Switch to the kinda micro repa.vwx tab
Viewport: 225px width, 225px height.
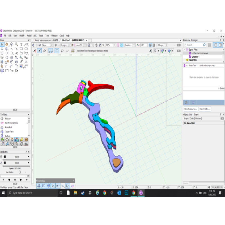[46, 40]
